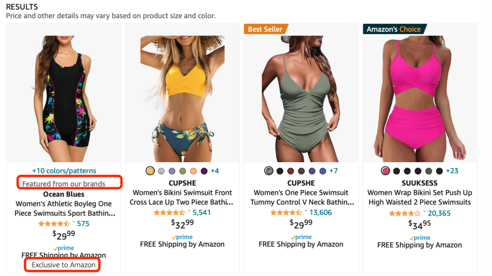492x276 pixels.
Task: Expand rating breakdown for CUPSHE bikini
Action: (189, 212)
